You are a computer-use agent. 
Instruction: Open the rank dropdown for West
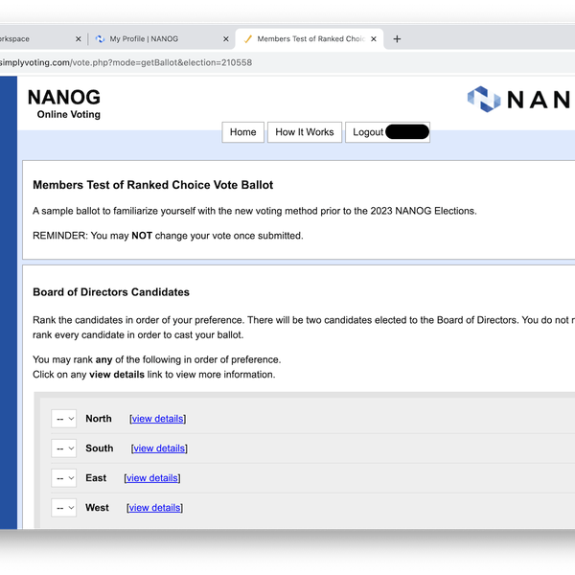coord(64,508)
